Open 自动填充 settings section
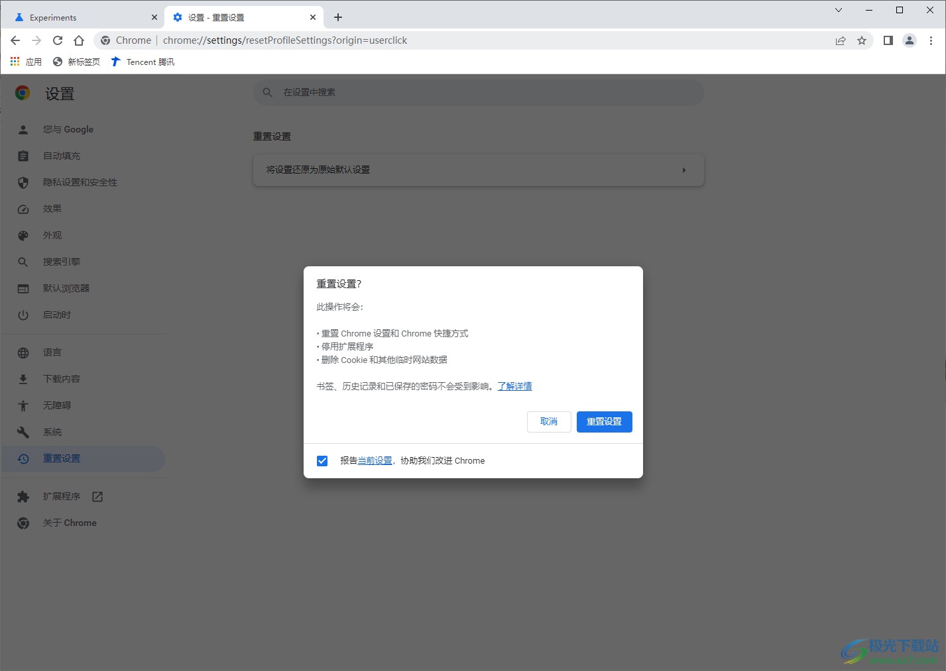946x671 pixels. pos(83,156)
